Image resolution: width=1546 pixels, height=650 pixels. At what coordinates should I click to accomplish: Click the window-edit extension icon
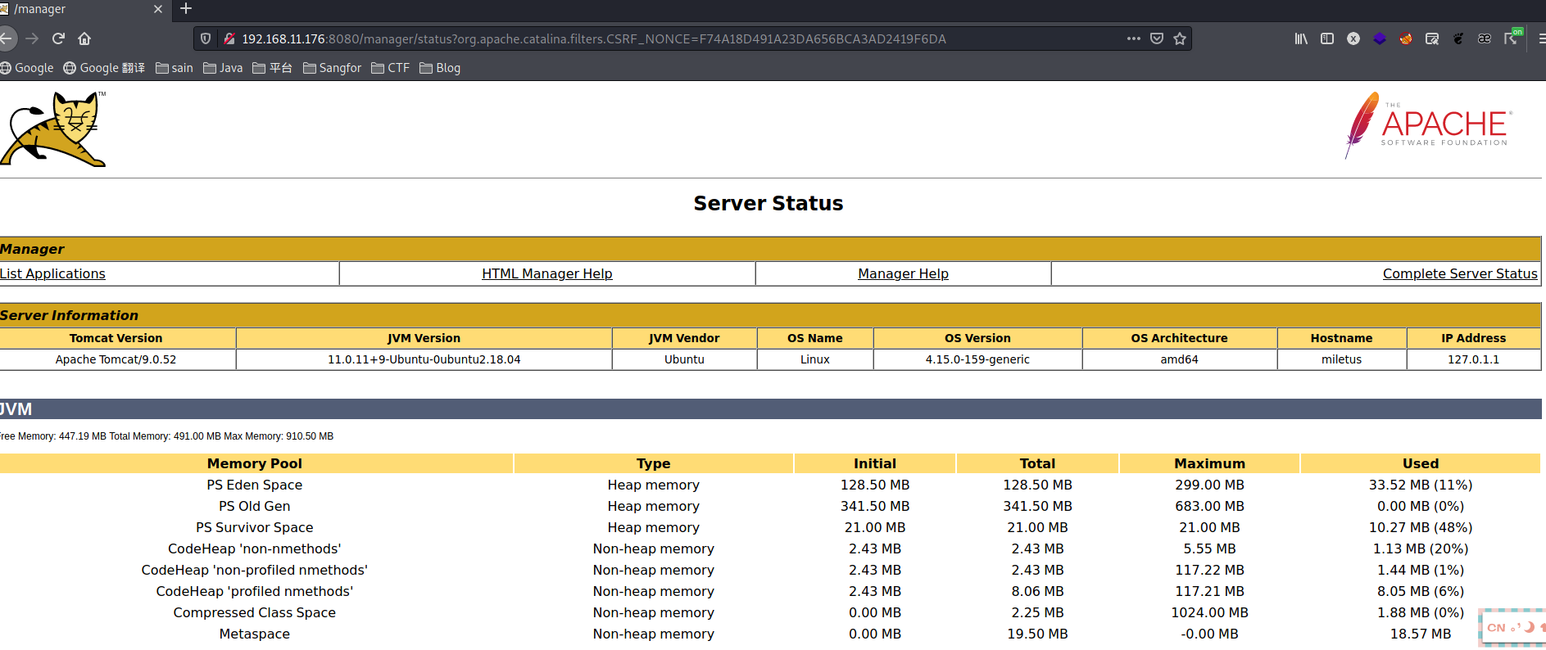coord(1432,38)
